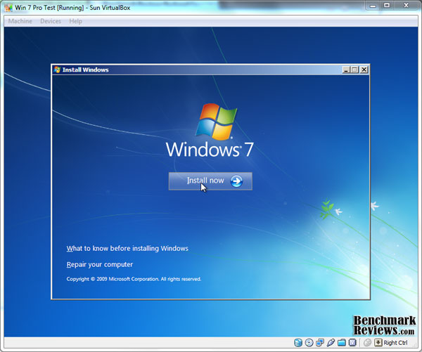
Task: Open the Help menu
Action: pos(75,21)
